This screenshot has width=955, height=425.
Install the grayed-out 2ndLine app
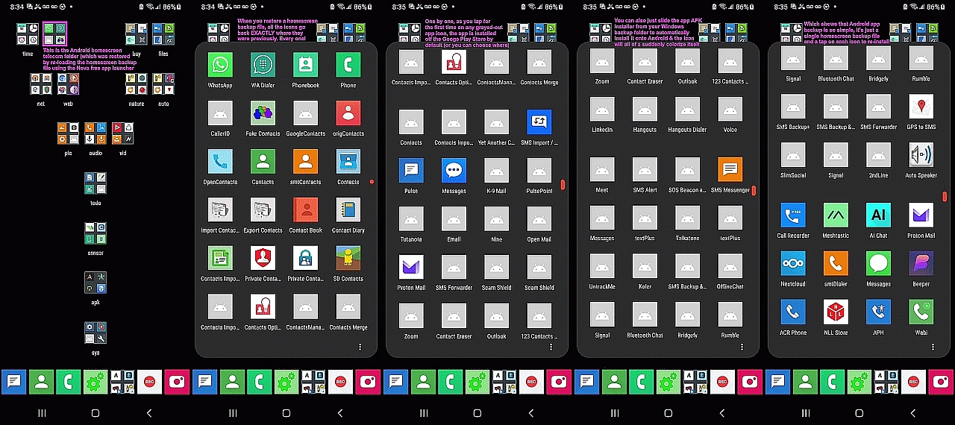click(x=879, y=155)
